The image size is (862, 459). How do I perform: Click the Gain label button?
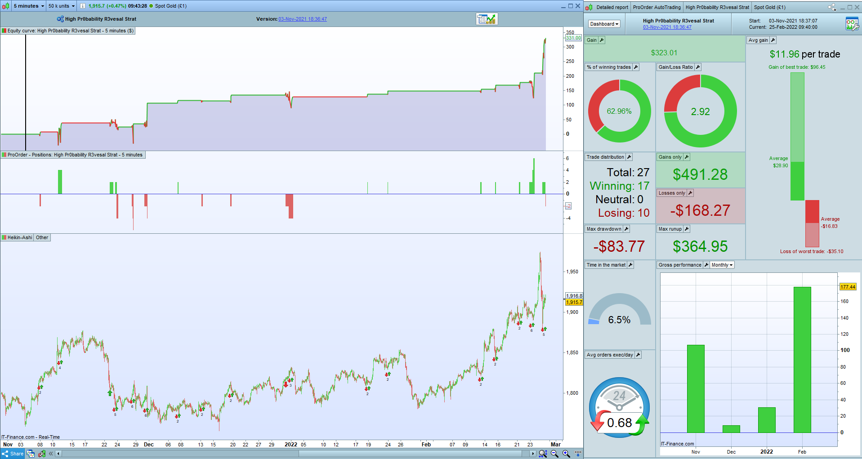point(592,40)
